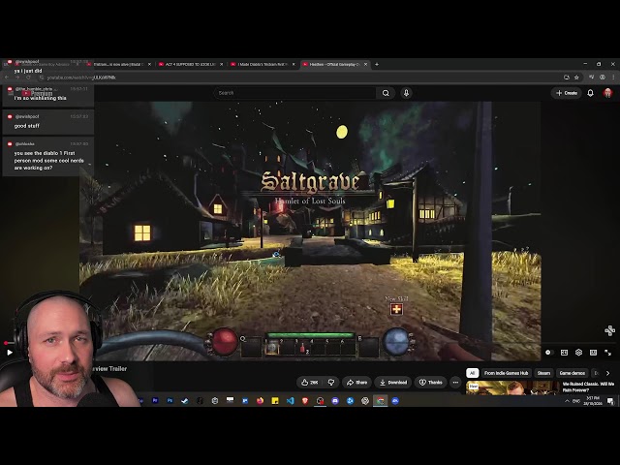Open Discord from the taskbar
620x465 pixels.
point(335,400)
